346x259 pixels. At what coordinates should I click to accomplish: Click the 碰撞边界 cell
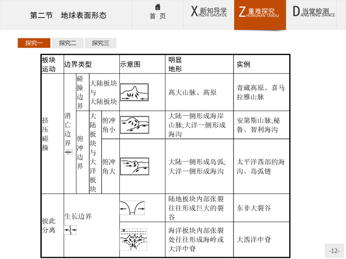pos(83,92)
